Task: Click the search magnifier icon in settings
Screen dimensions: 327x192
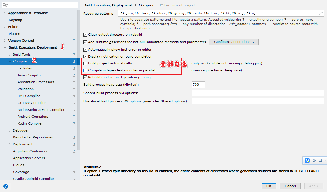Action: coord(5,5)
